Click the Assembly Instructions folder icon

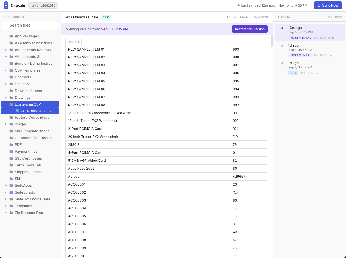coord(11,43)
